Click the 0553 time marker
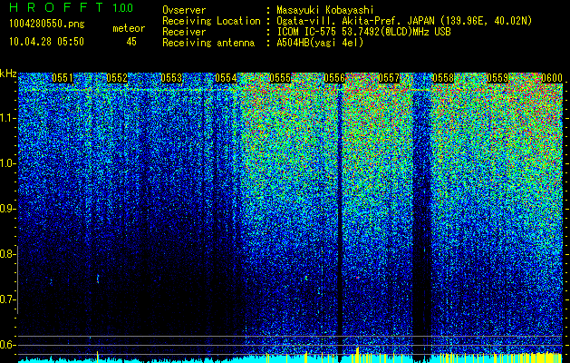Image resolution: width=570 pixels, height=363 pixels. click(x=171, y=78)
